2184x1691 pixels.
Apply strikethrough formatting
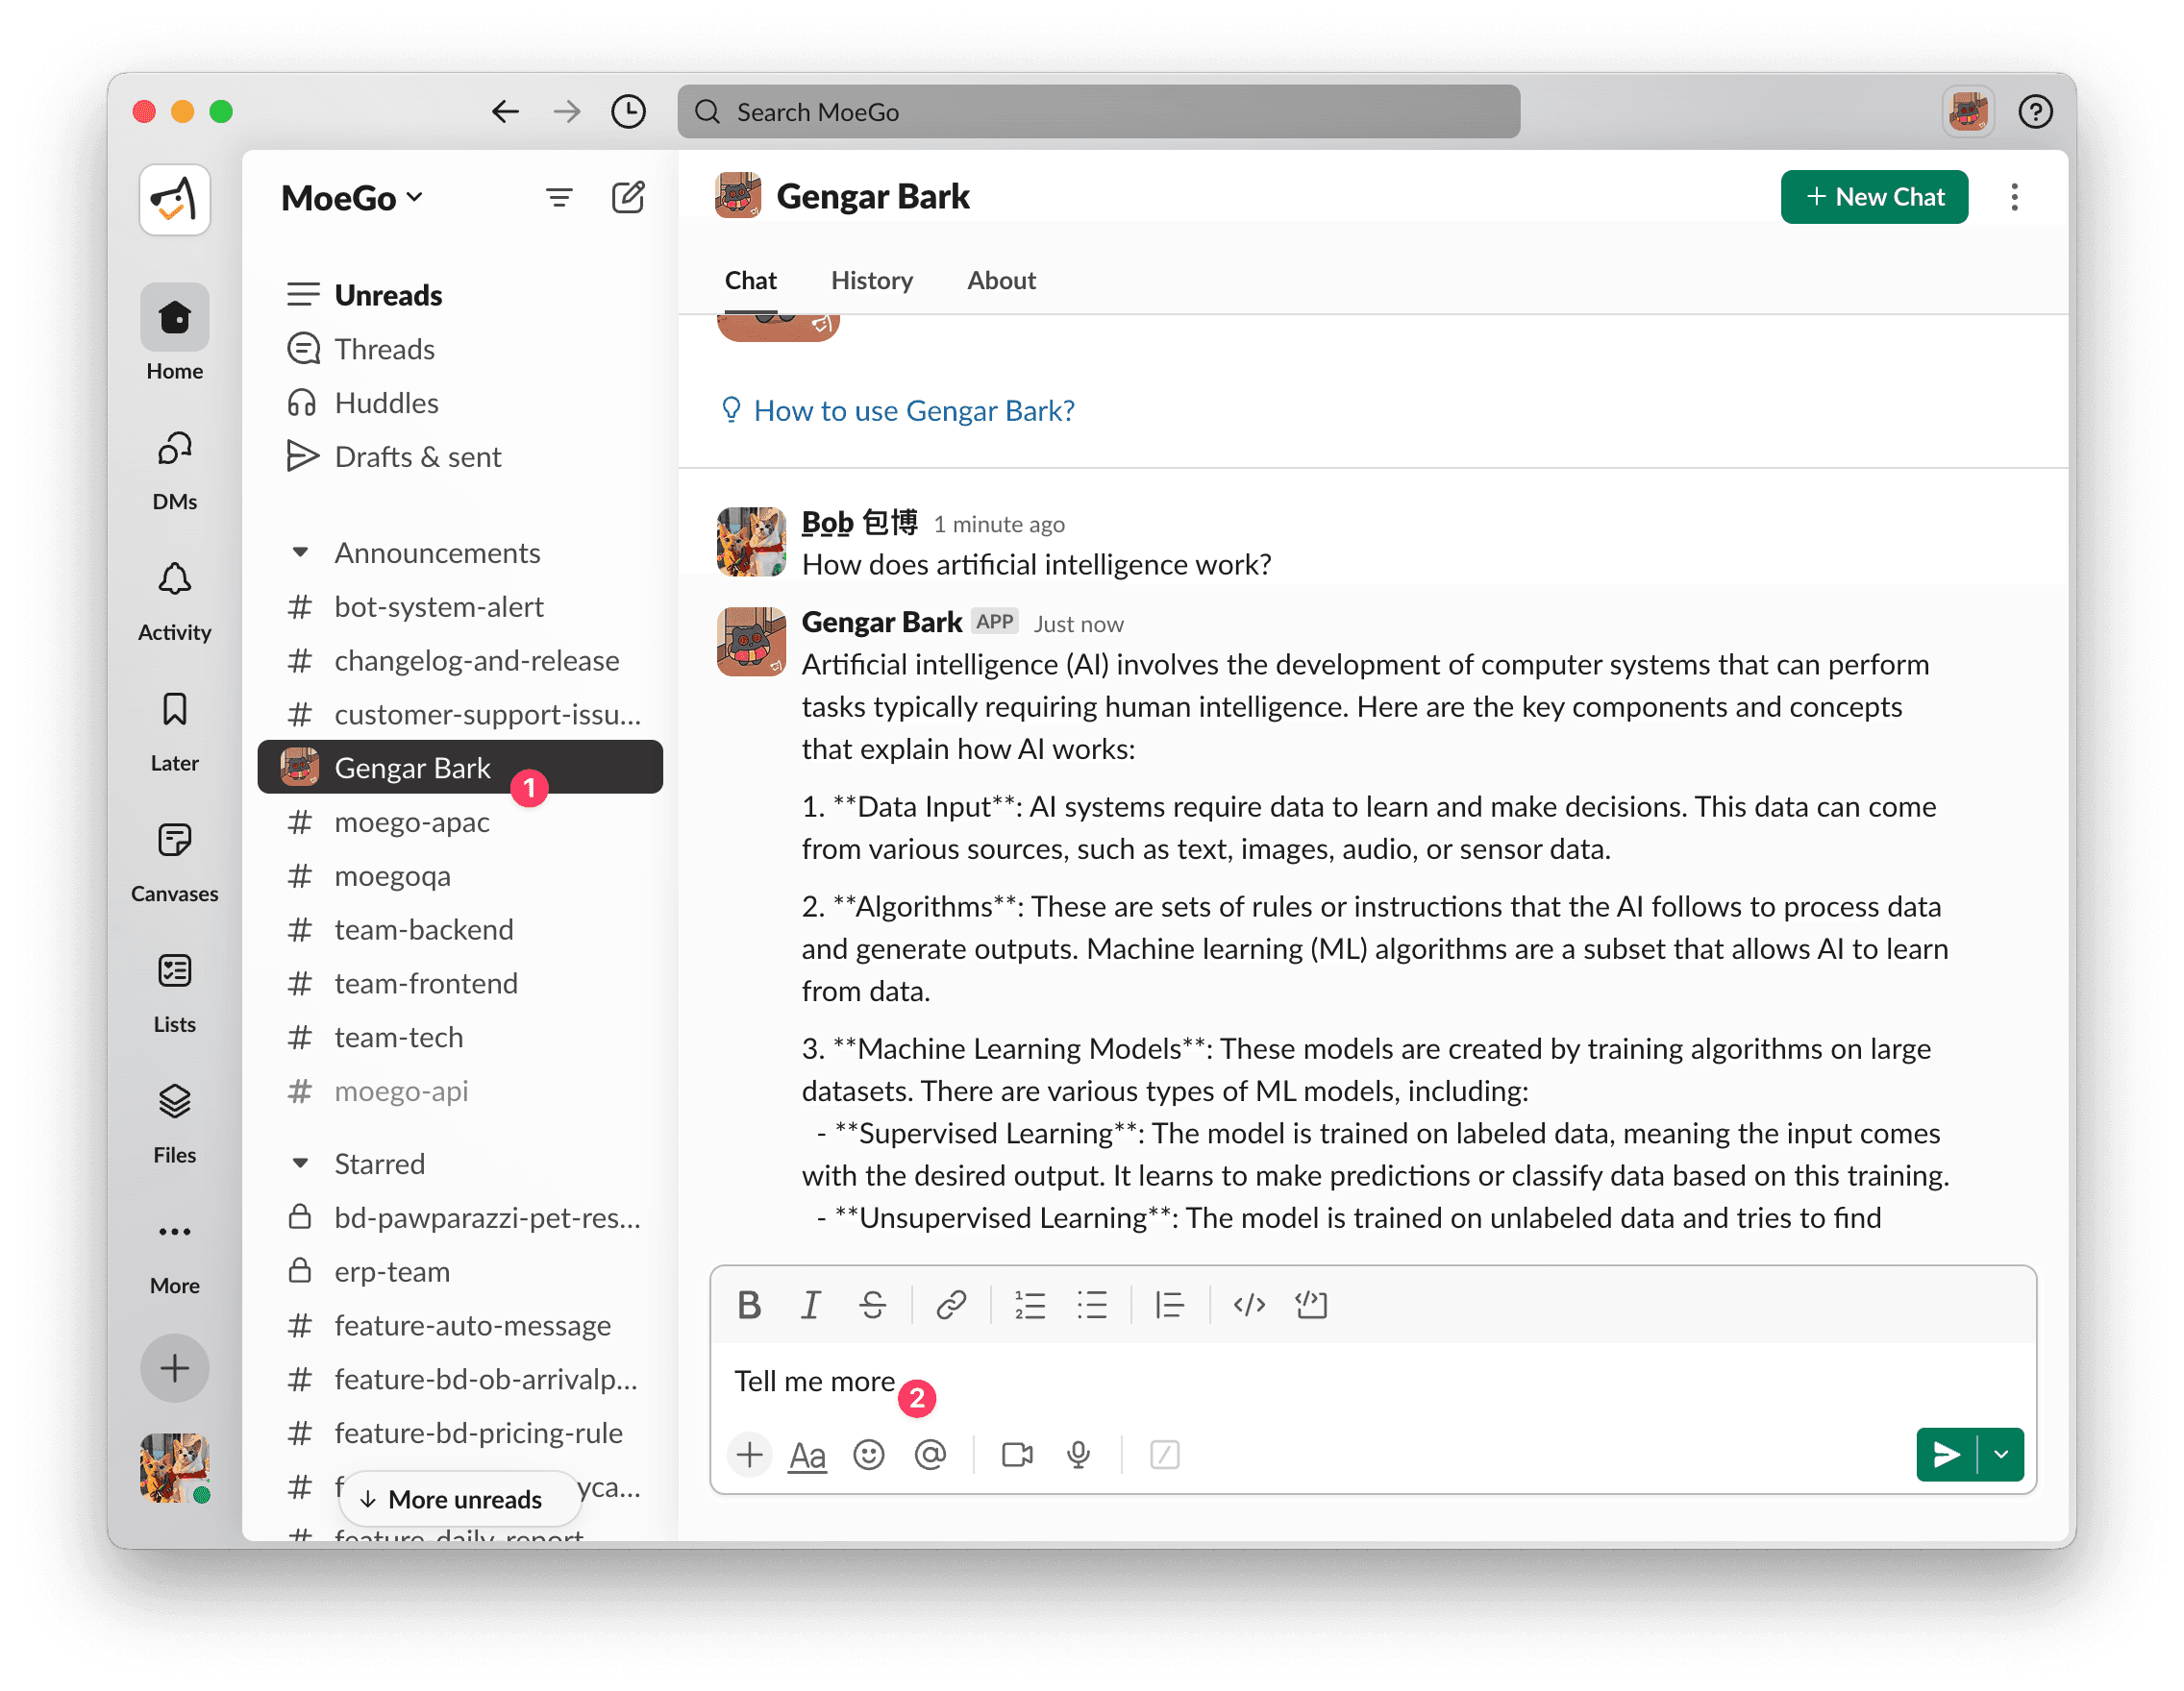[x=872, y=1305]
